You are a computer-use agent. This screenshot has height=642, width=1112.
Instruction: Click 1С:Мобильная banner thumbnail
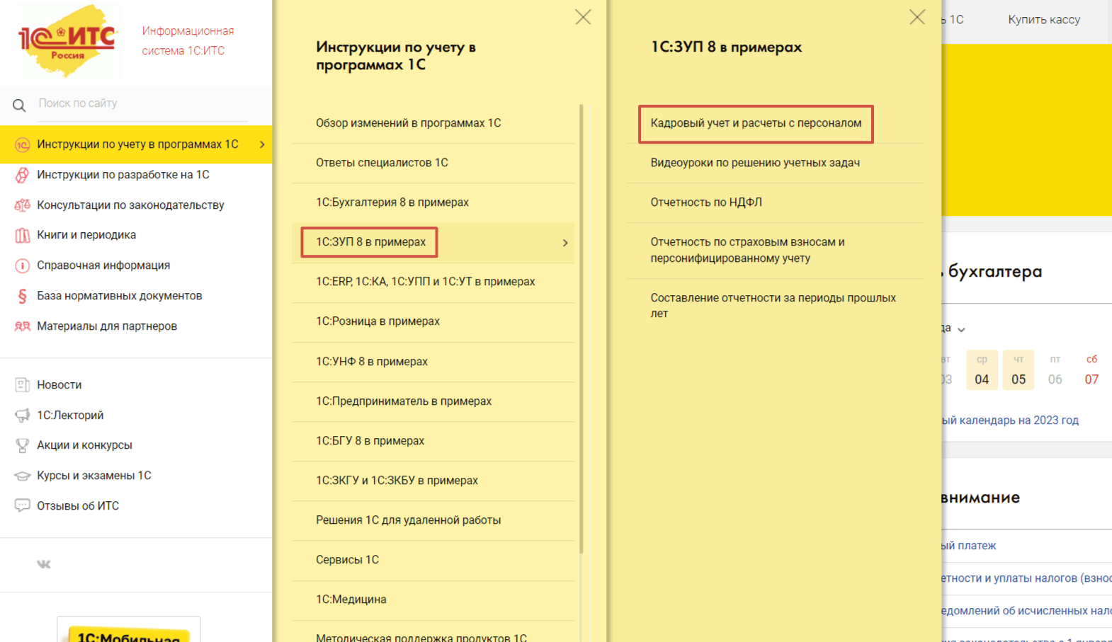(x=128, y=630)
